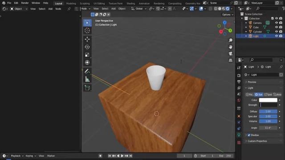
Task: Click the light Color swatch
Action: pyautogui.click(x=268, y=100)
